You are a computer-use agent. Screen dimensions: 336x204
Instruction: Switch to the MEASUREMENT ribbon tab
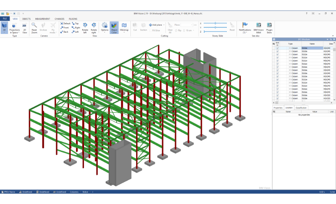click(x=42, y=19)
